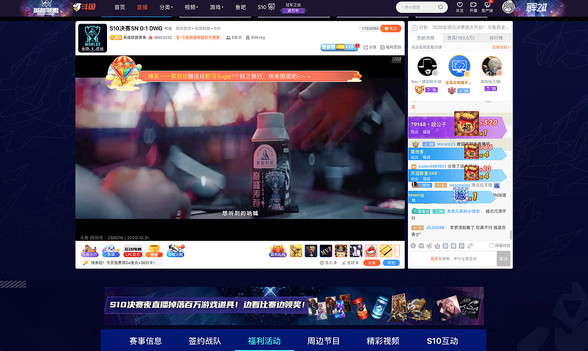Image resolution: width=588 pixels, height=351 pixels.
Task: Expand the 视频 dropdown in navigation
Action: 191,7
